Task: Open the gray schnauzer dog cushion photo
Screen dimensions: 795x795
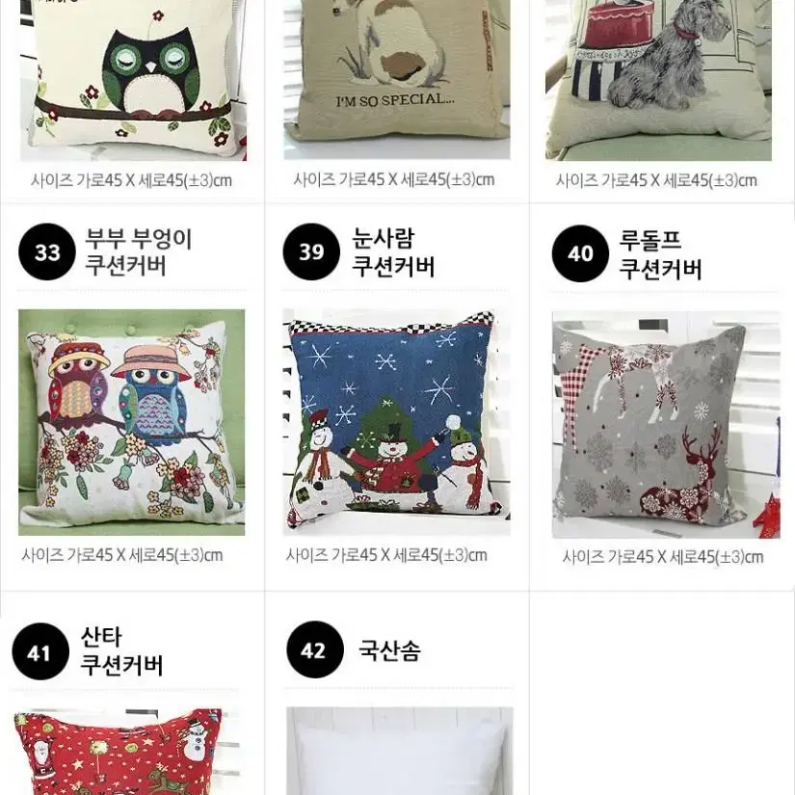Action: [x=658, y=80]
